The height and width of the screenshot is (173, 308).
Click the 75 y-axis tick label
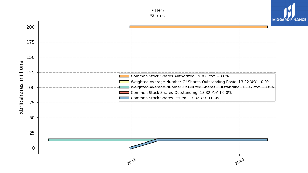tap(32, 103)
